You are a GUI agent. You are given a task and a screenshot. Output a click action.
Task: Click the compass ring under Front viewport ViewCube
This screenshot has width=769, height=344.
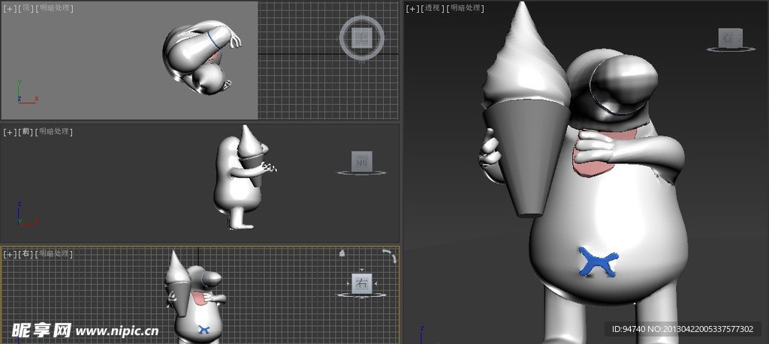click(361, 173)
